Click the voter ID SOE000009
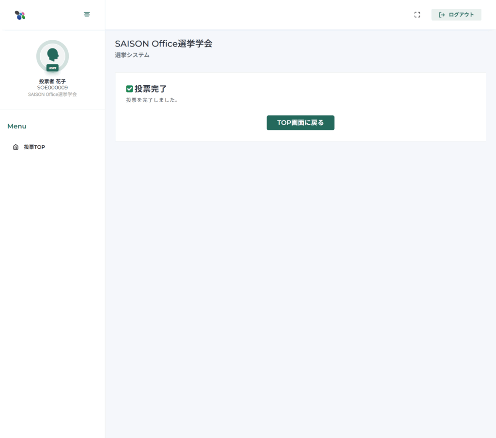 click(52, 88)
